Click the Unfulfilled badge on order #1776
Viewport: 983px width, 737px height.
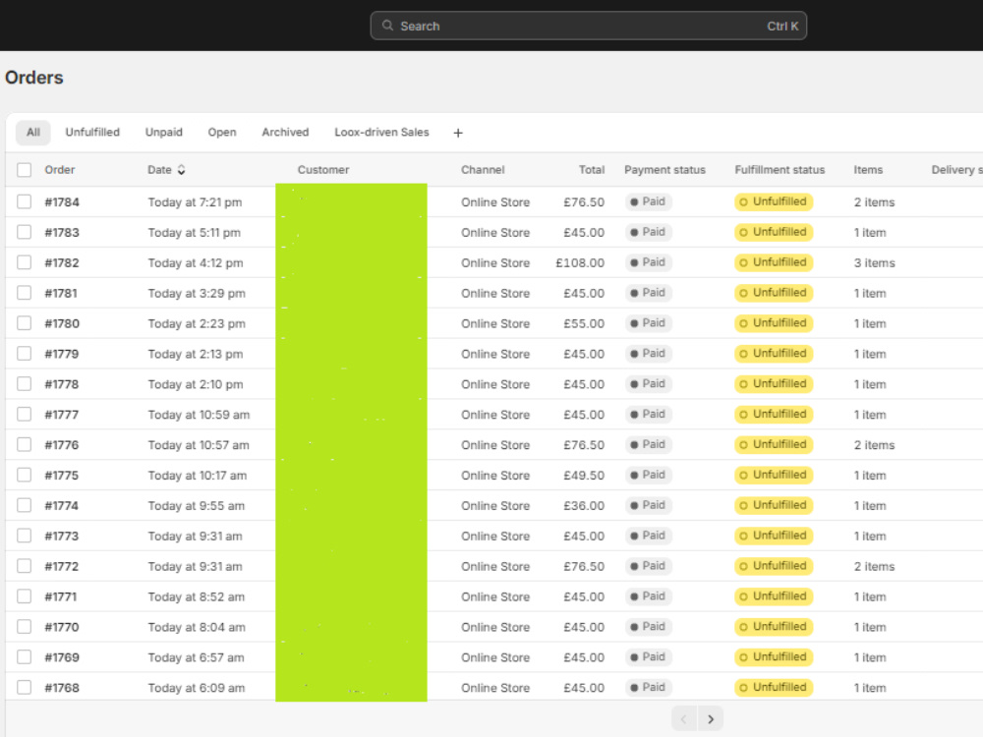774,444
